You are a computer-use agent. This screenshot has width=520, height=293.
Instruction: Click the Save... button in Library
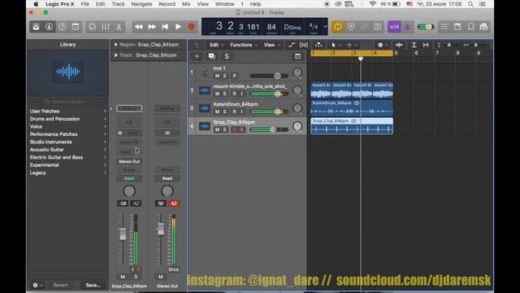[x=93, y=285]
